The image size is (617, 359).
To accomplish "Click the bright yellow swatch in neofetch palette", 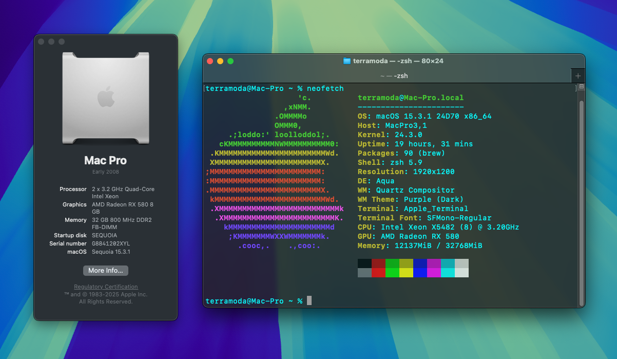I will point(406,272).
